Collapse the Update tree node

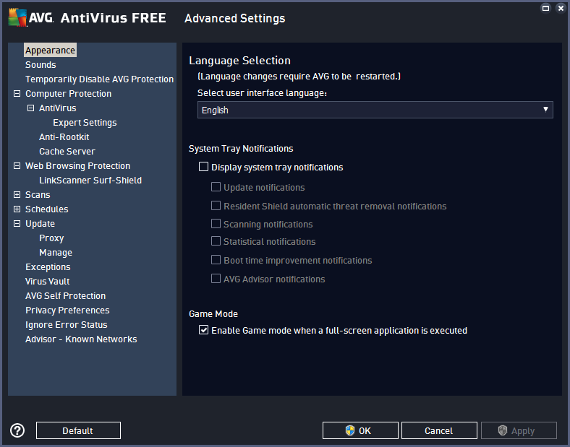[x=17, y=224]
